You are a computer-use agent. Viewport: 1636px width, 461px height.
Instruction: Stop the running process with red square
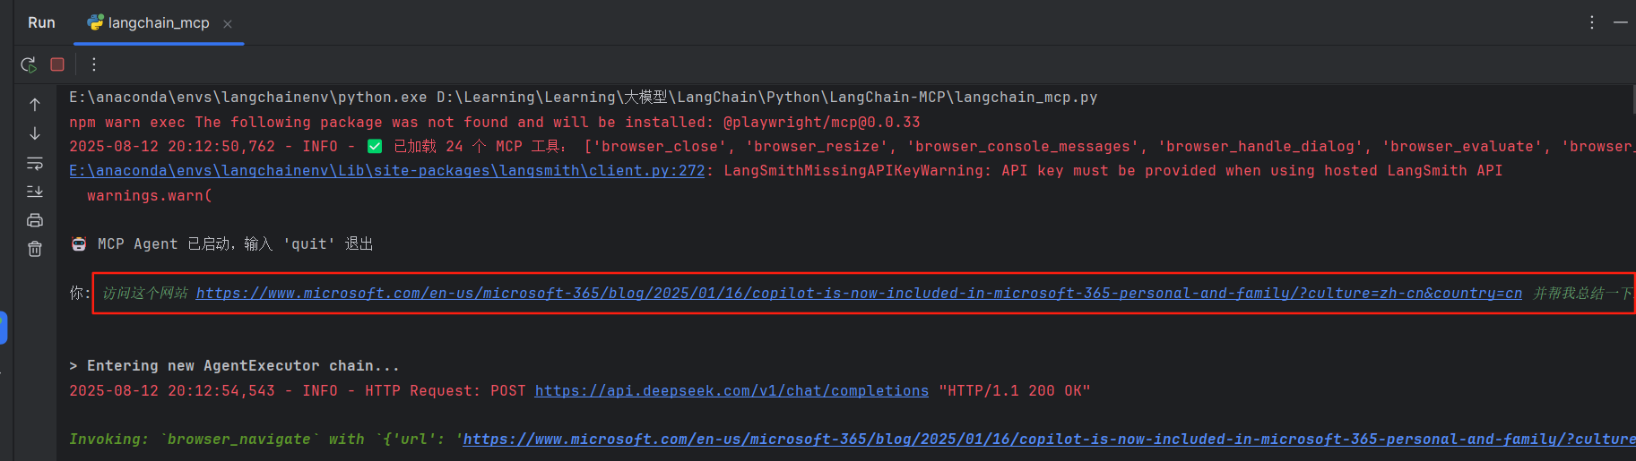57,64
